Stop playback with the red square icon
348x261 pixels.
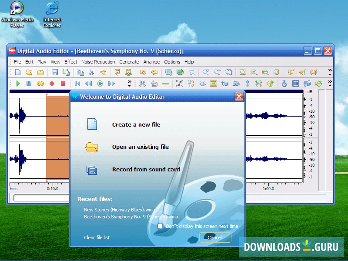pos(63,84)
